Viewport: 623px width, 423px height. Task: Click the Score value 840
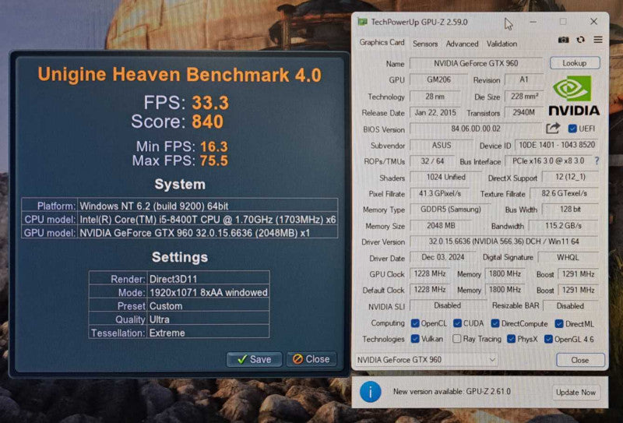click(x=207, y=122)
